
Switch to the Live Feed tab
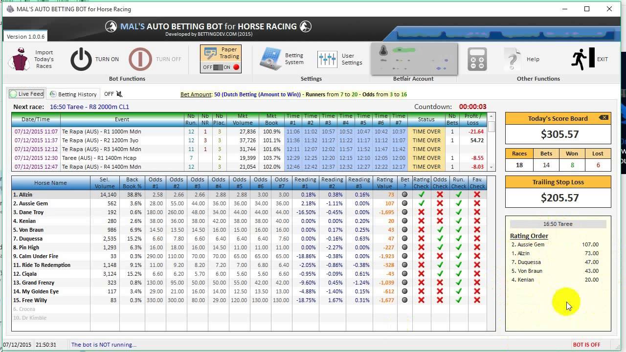point(26,94)
